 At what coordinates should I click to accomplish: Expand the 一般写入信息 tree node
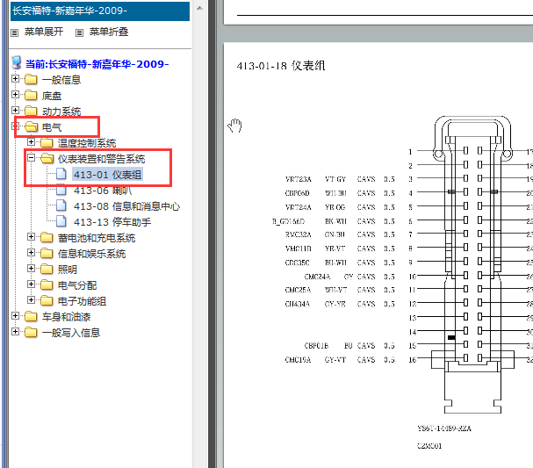pos(15,331)
